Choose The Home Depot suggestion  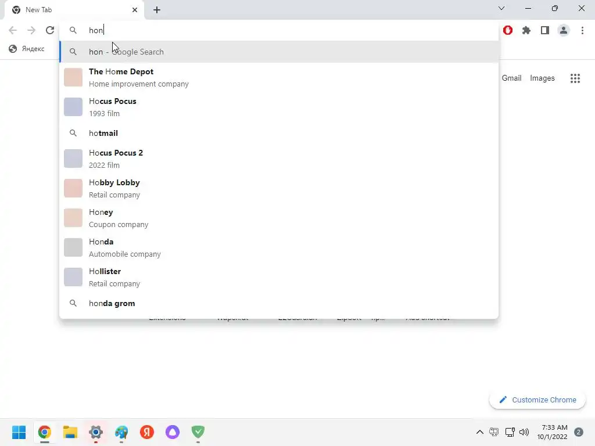(279, 77)
